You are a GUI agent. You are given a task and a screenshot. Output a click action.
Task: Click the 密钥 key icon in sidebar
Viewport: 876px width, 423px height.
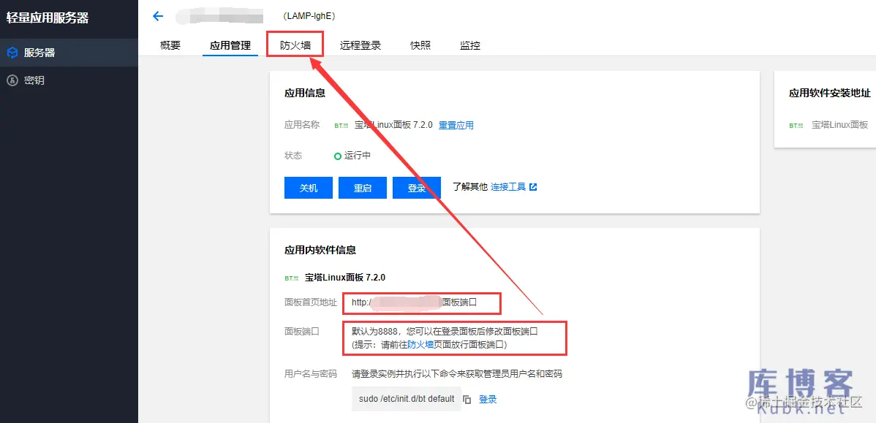tap(12, 80)
